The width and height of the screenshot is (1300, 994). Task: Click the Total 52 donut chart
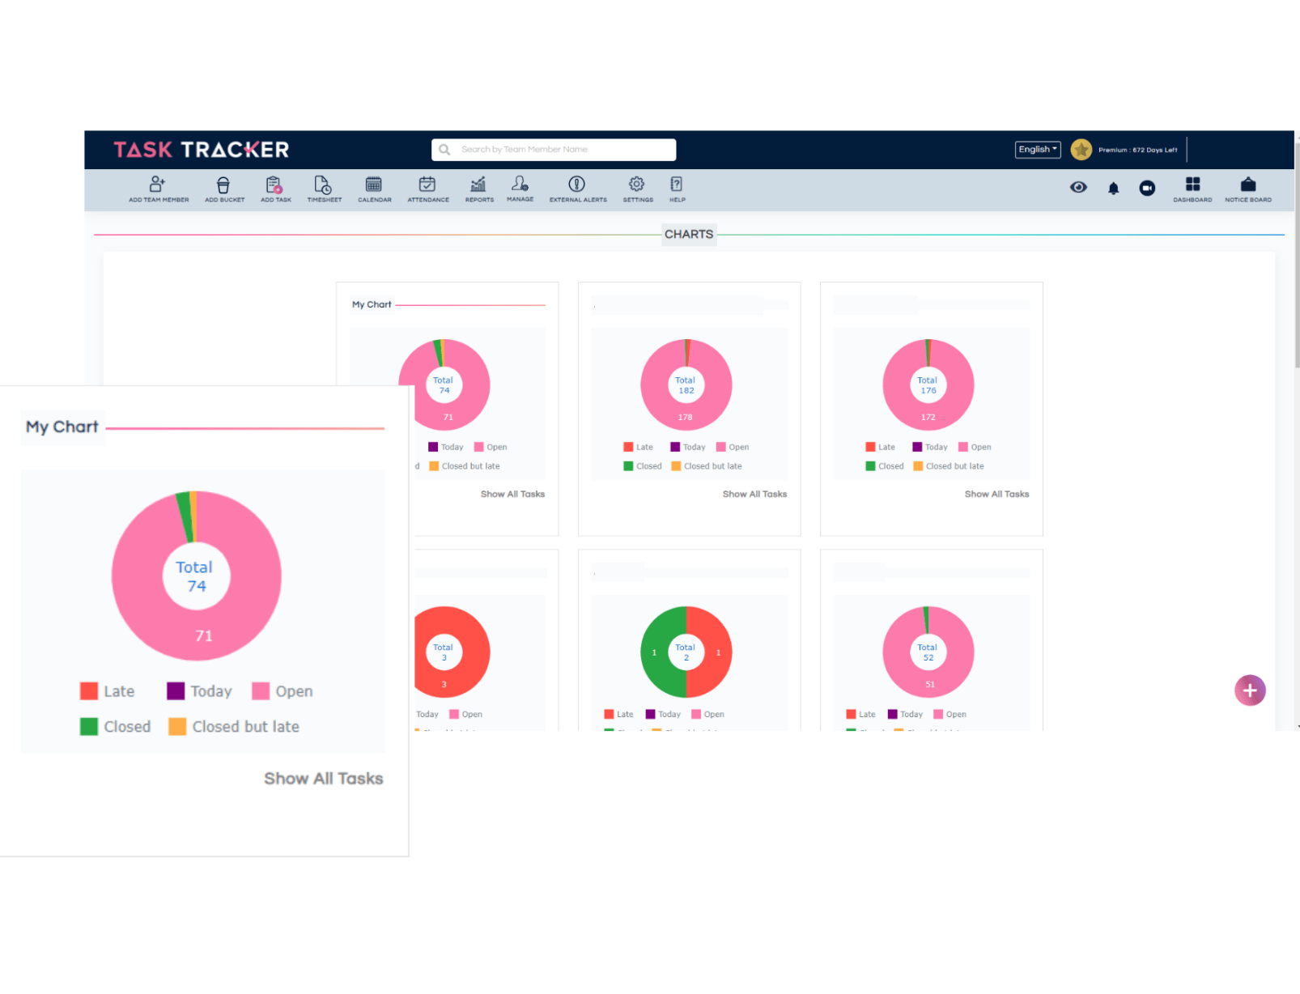pyautogui.click(x=928, y=652)
